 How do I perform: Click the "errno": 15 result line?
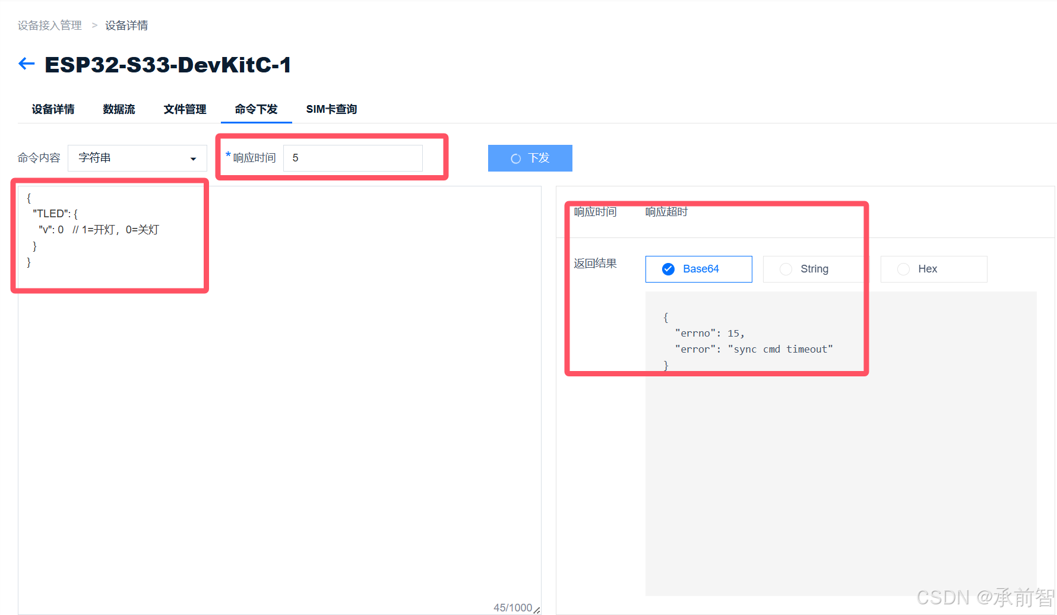pos(710,333)
